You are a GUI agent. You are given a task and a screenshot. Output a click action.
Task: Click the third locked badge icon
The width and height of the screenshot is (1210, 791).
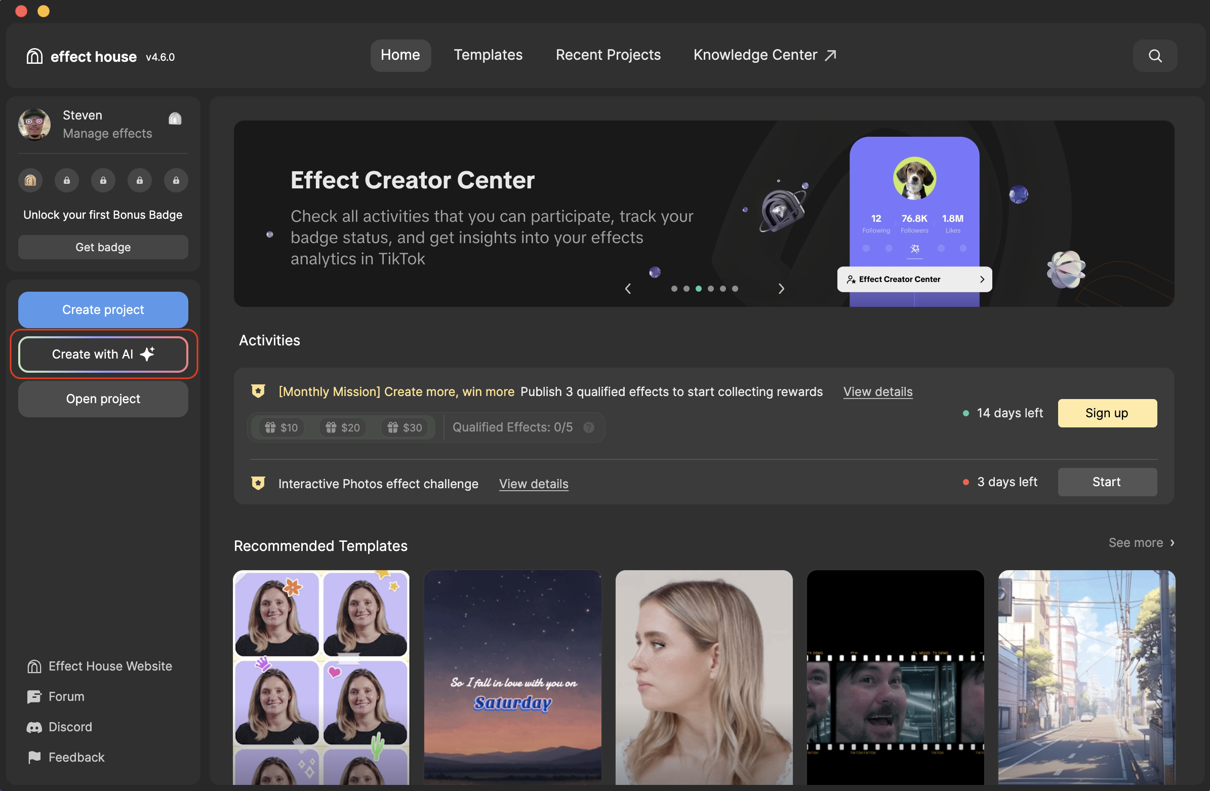click(x=103, y=180)
